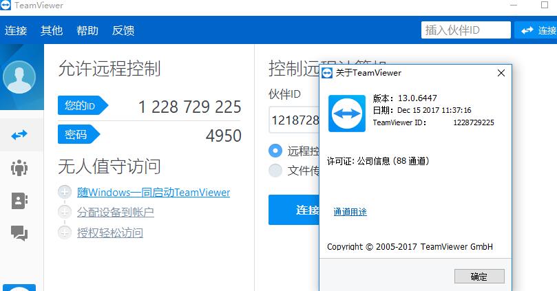Click TeamViewer ID value 1228729225 in dialog
557x291 pixels.
coord(474,122)
